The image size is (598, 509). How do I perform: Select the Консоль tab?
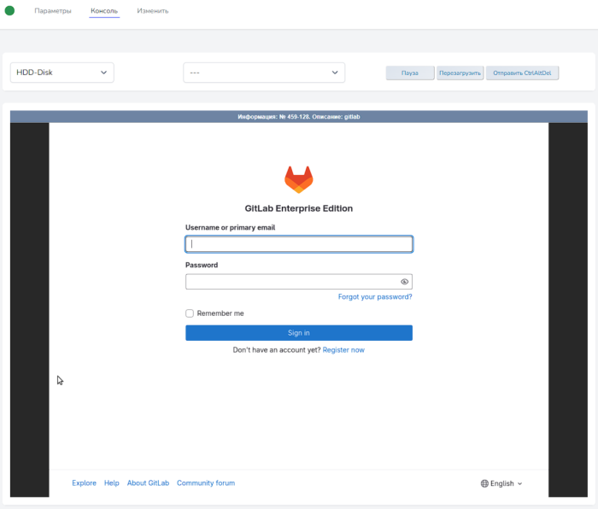click(104, 11)
